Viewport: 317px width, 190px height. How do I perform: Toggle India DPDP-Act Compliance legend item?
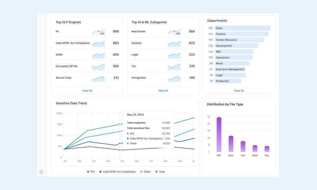pos(117,172)
